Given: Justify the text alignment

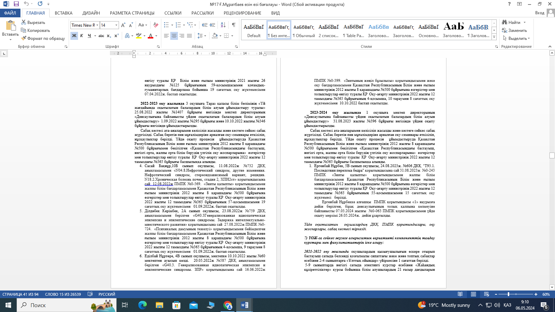Looking at the screenshot, I should click(189, 35).
